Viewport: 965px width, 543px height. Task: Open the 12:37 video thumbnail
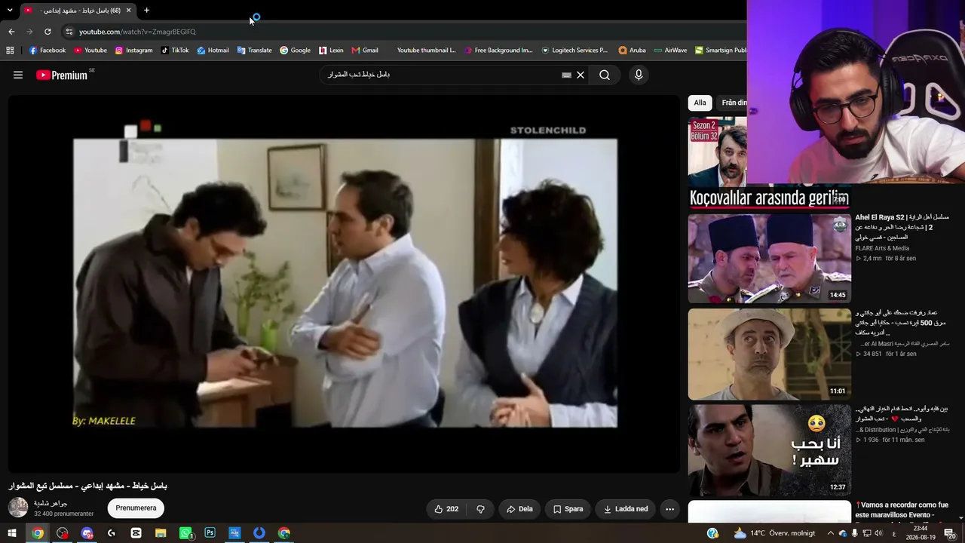coord(769,450)
